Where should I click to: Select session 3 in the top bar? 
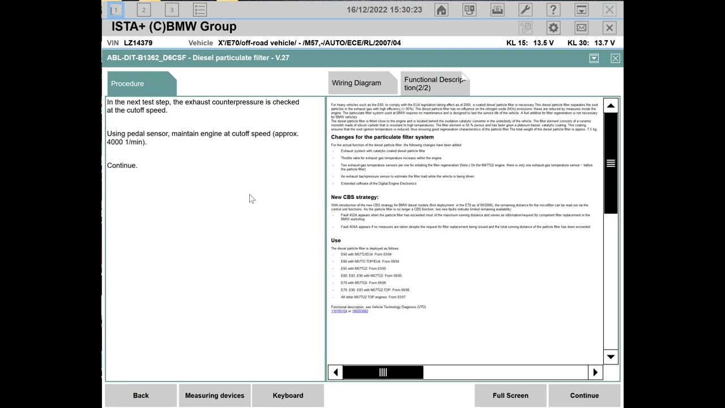coord(172,10)
